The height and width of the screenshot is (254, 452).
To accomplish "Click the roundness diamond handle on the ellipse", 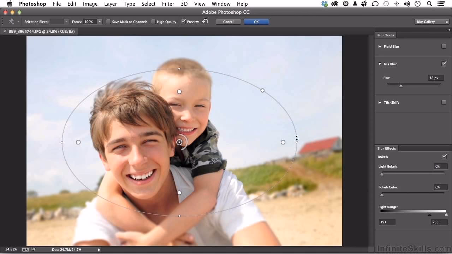I will pos(262,91).
